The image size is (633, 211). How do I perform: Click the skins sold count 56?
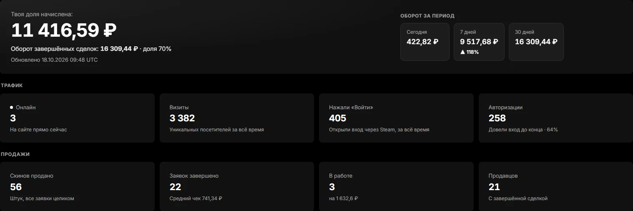[16, 187]
